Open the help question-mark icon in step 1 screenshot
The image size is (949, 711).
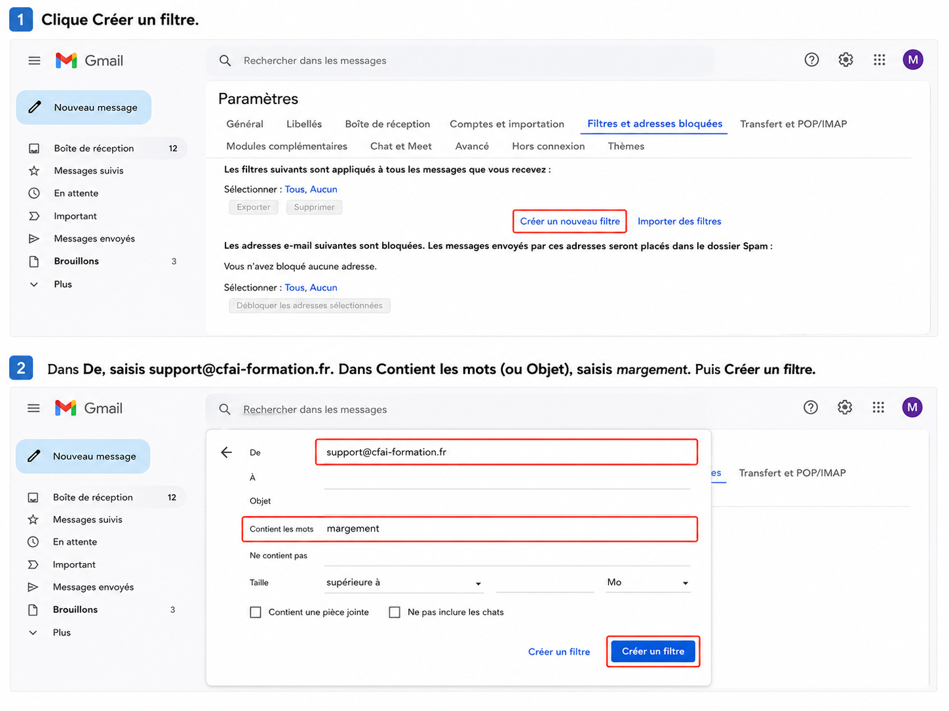[811, 60]
